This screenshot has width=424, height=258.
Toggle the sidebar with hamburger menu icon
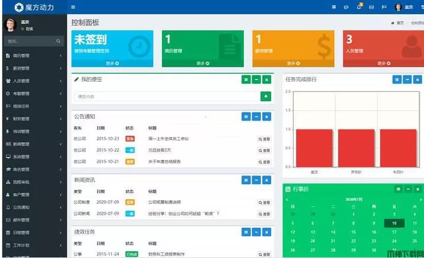[73, 7]
